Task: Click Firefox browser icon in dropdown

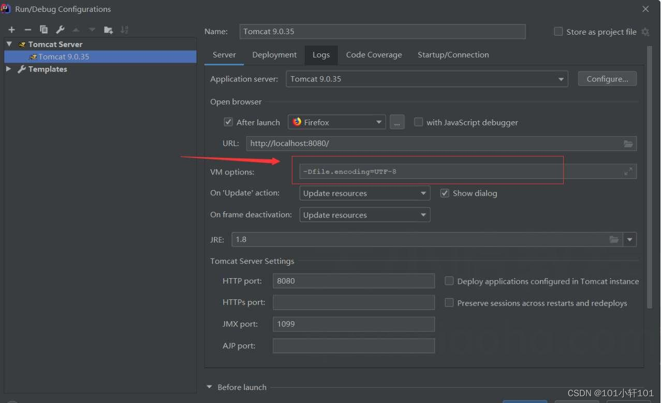Action: pos(297,122)
